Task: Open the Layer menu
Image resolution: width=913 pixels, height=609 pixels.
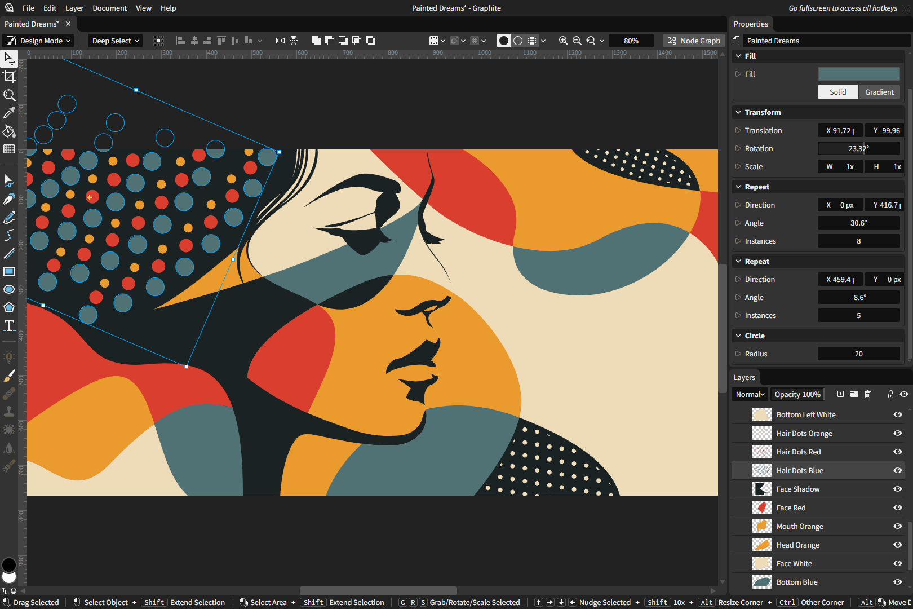Action: (x=74, y=8)
